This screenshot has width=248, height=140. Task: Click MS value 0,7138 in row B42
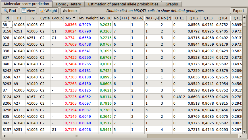point(71,123)
